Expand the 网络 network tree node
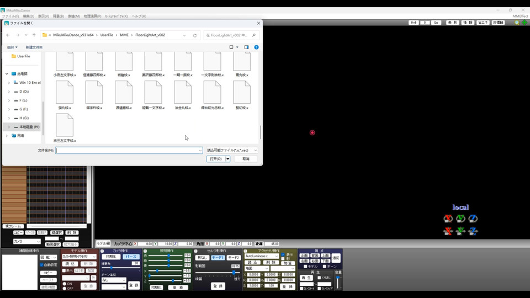 (7, 136)
